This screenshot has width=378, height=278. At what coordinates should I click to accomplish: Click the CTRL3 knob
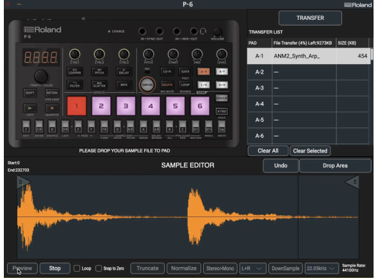(x=124, y=54)
